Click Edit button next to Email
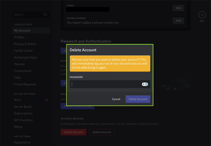211x146 pixels. 178,8
